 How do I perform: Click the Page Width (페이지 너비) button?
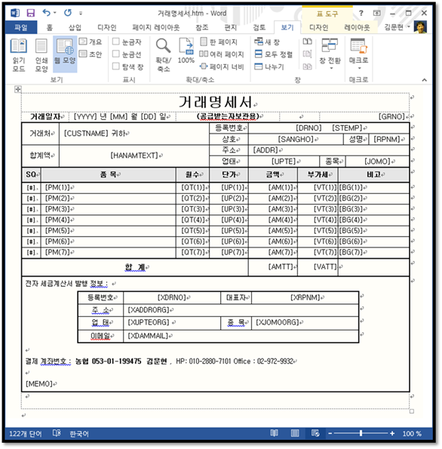tap(222, 66)
